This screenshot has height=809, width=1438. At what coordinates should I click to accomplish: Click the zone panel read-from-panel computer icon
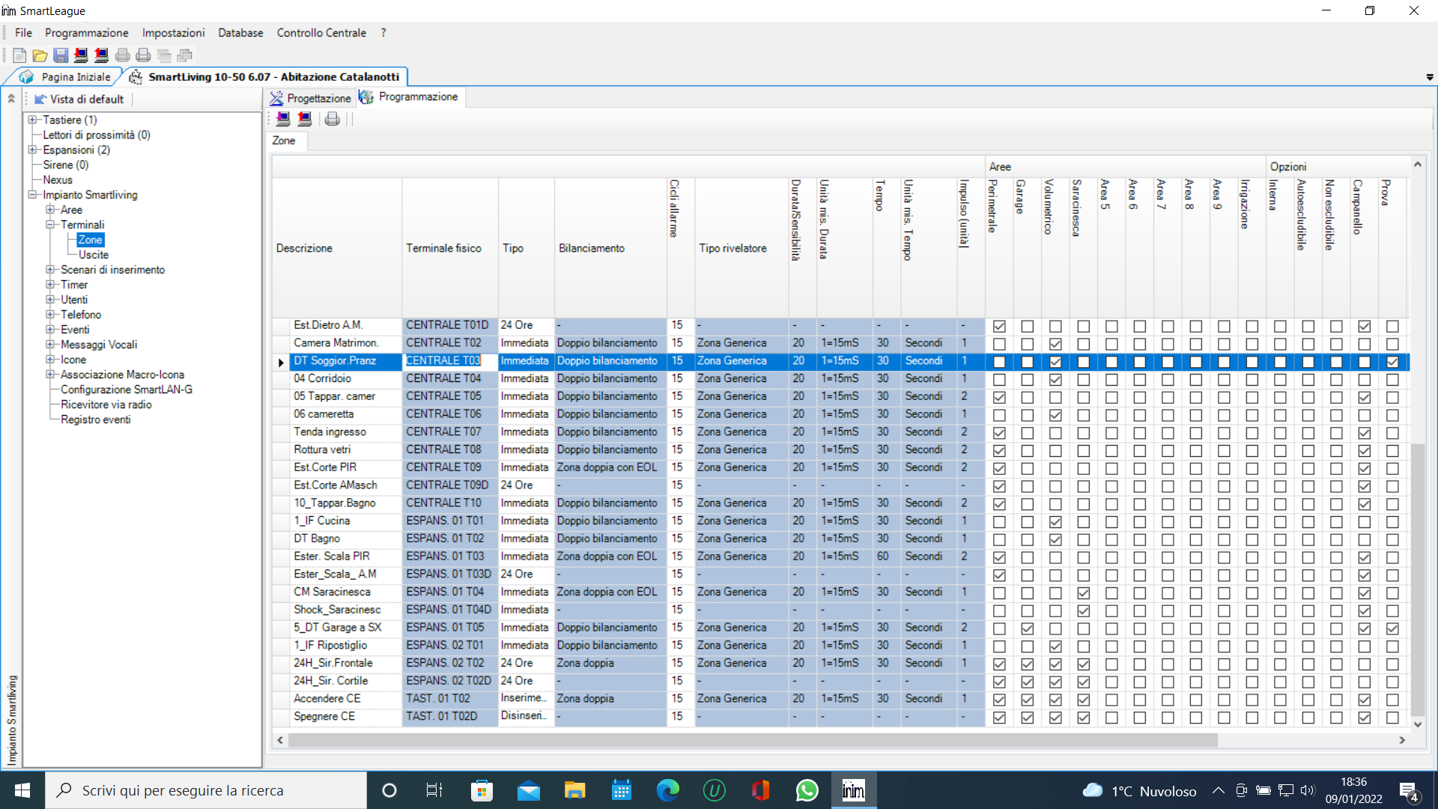point(283,119)
